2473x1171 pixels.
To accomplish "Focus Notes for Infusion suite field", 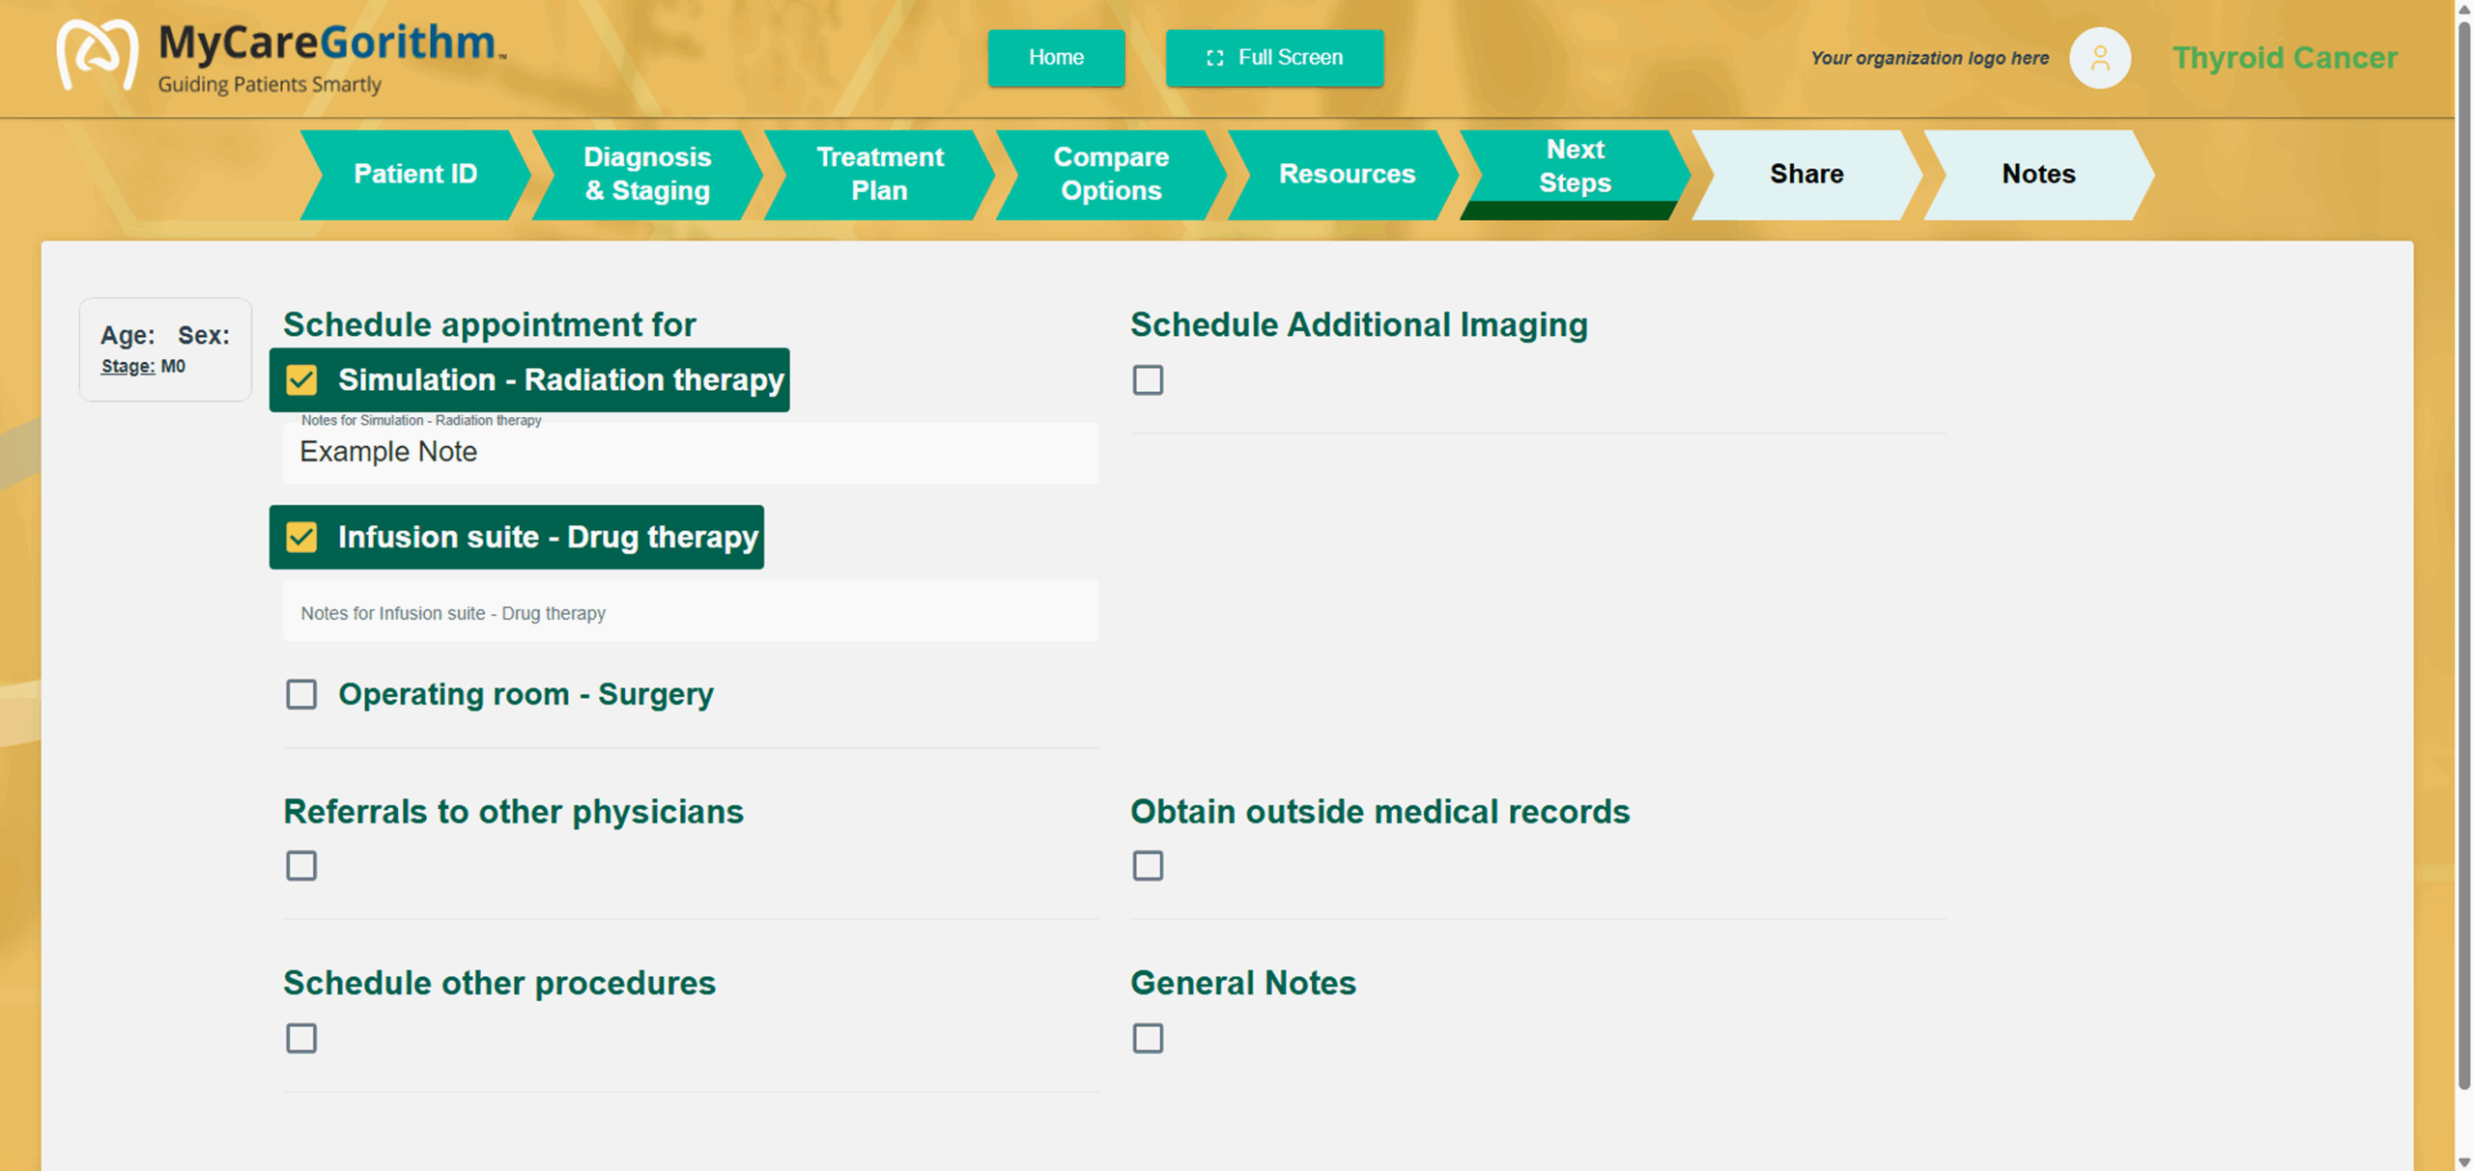I will 690,613.
